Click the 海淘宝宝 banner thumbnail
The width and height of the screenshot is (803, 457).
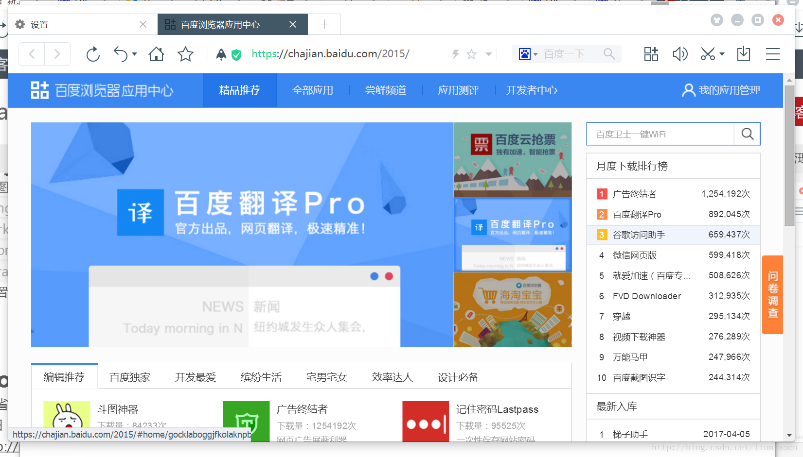pyautogui.click(x=513, y=310)
